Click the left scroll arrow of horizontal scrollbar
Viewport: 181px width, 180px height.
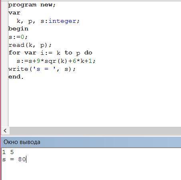[5, 130]
